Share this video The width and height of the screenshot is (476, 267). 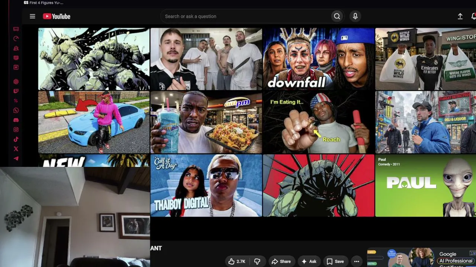[281, 261]
